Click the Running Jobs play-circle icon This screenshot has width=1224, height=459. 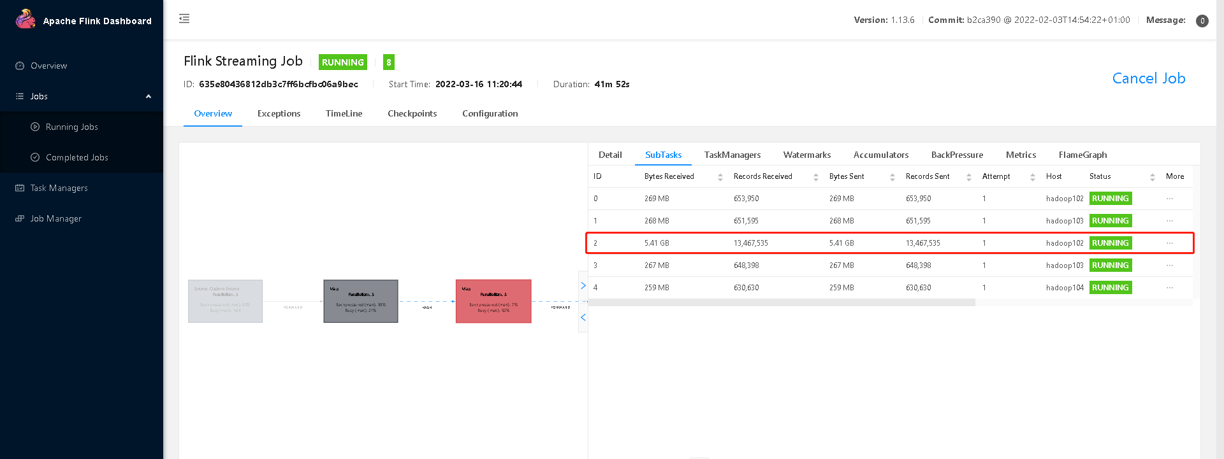pos(35,127)
